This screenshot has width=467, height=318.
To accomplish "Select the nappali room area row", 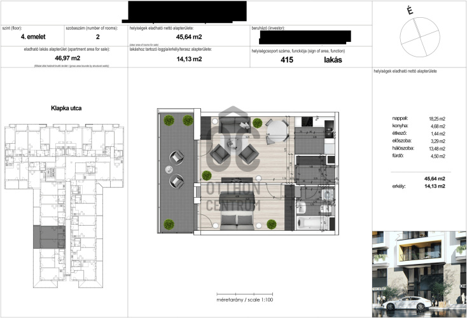I will pos(419,118).
